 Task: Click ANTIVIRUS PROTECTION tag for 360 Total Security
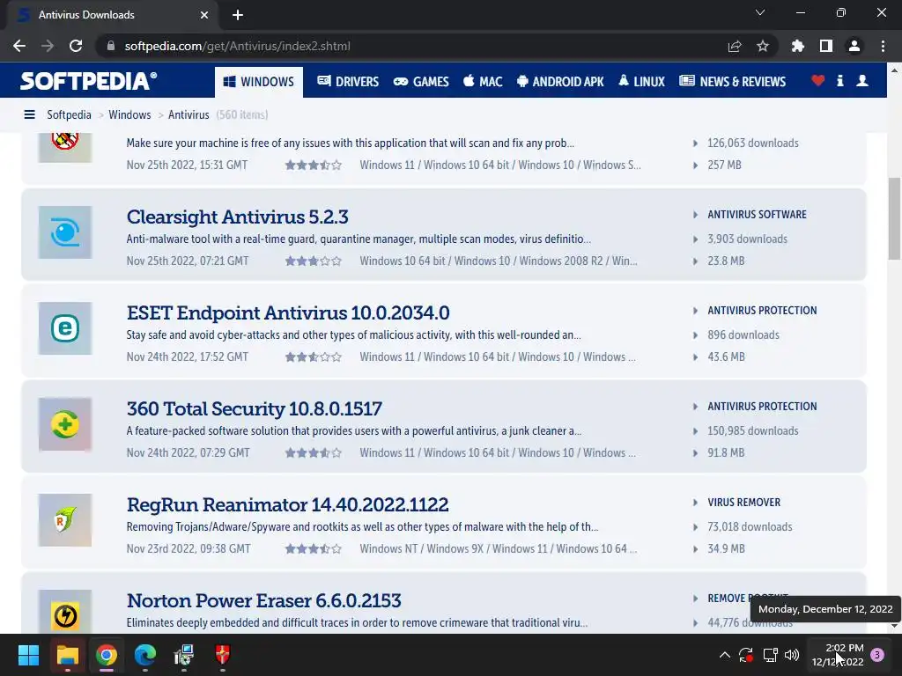coord(762,407)
